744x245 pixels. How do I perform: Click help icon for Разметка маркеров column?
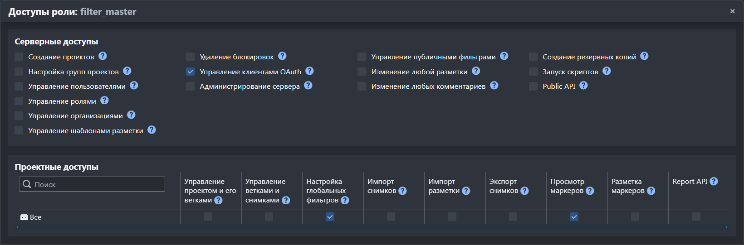pos(651,191)
